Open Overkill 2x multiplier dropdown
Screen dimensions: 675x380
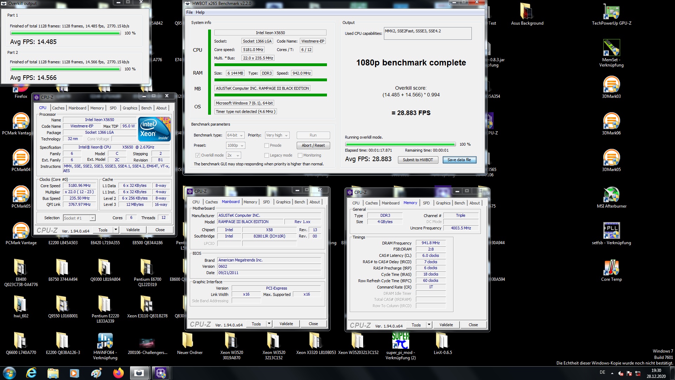click(233, 155)
